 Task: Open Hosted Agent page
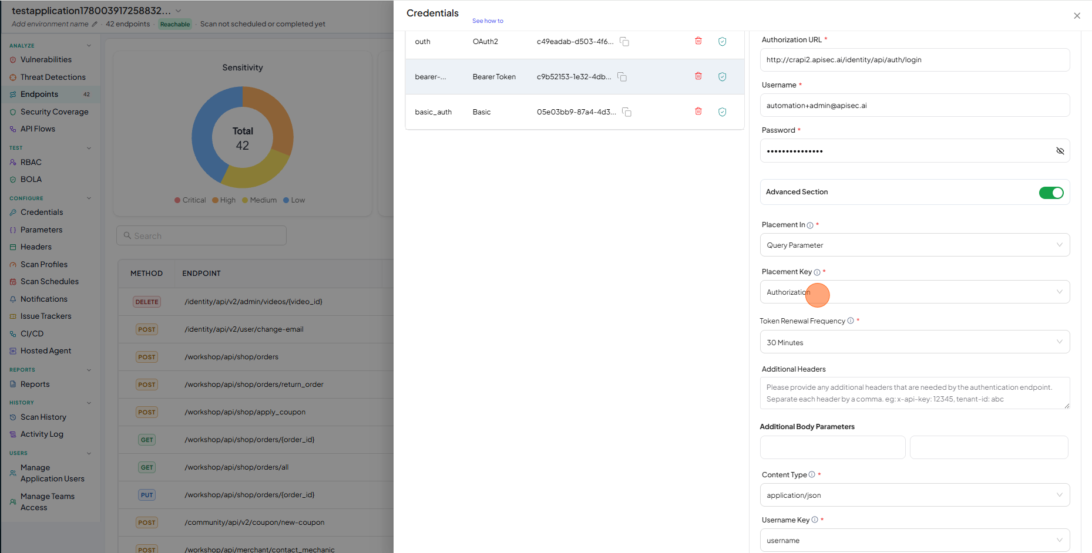pos(46,351)
